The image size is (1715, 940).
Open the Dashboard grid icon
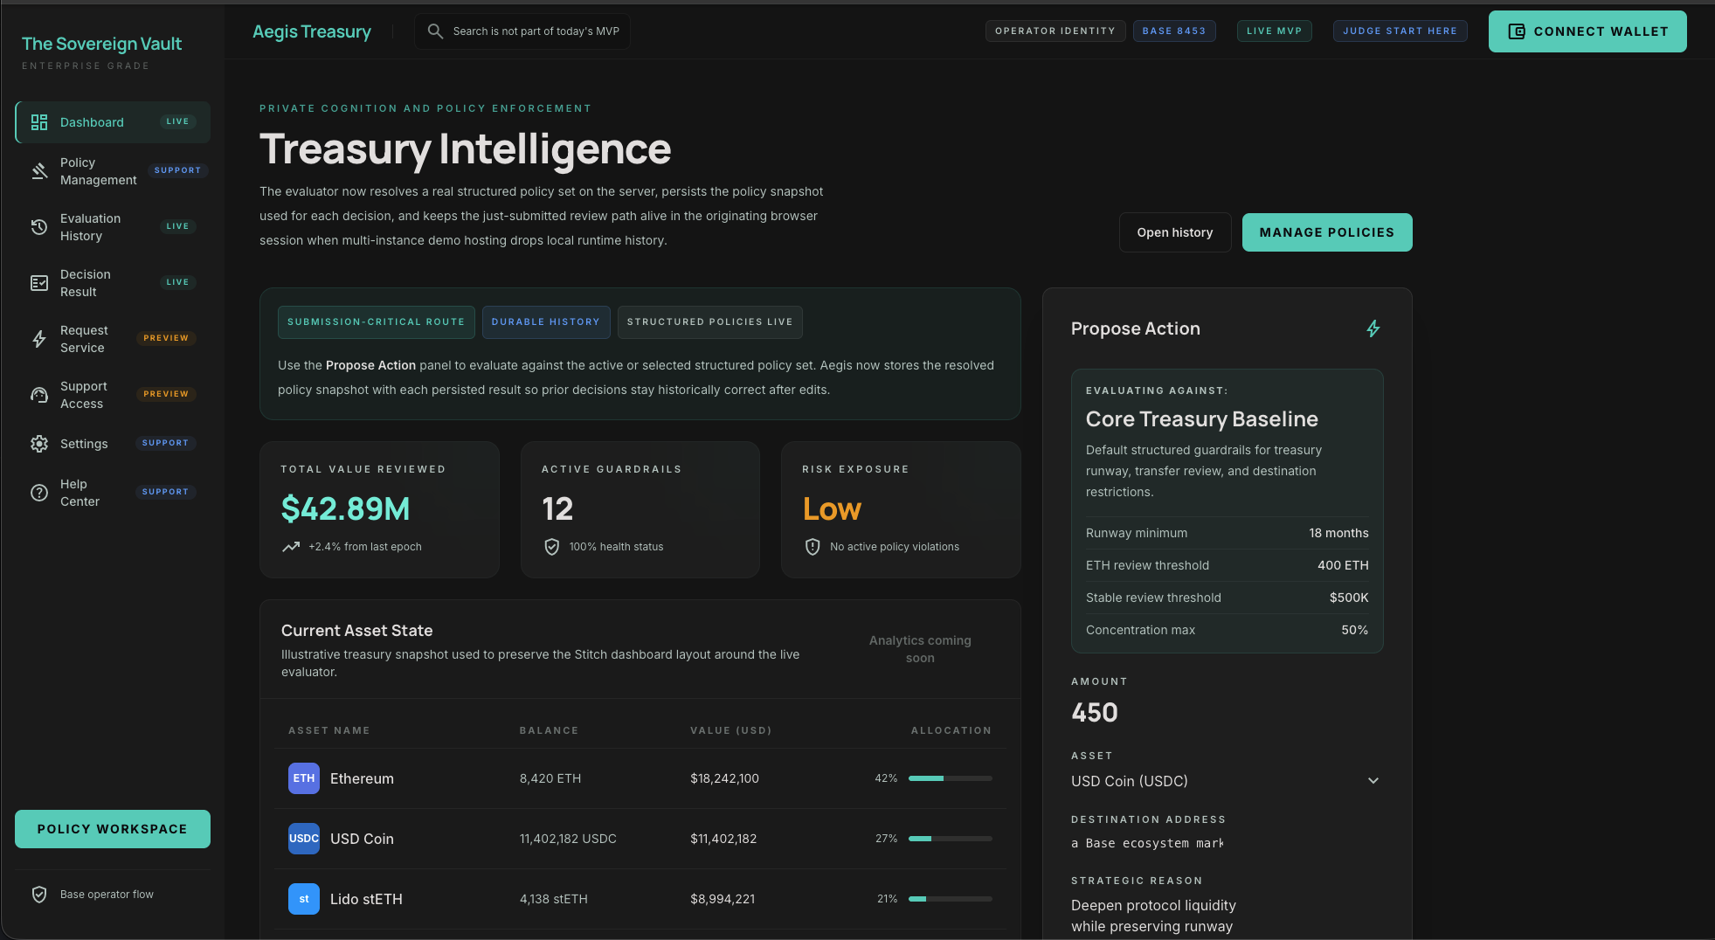[x=39, y=122]
